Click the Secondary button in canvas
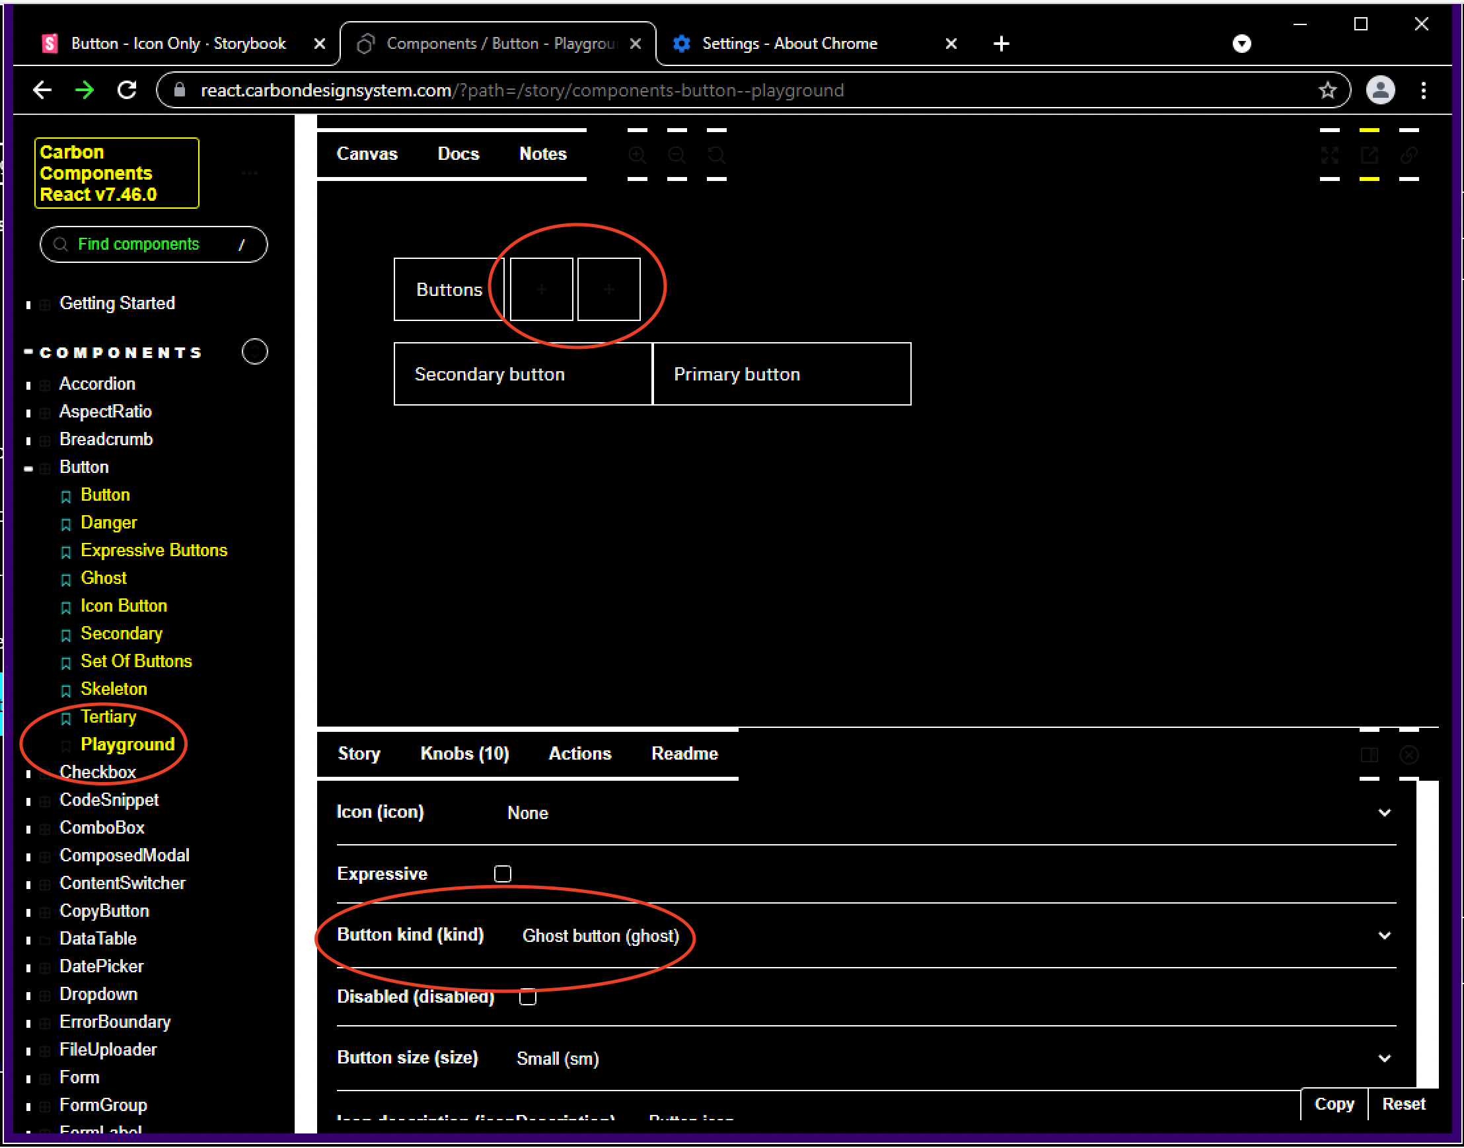1464x1148 pixels. [523, 374]
